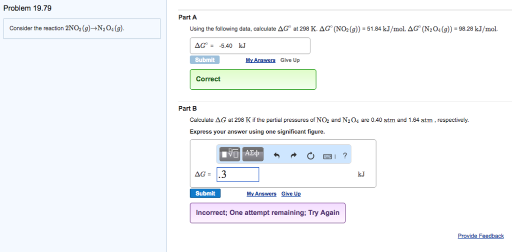This screenshot has width=512, height=252.
Task: Submit the Part B answer
Action: tap(205, 194)
